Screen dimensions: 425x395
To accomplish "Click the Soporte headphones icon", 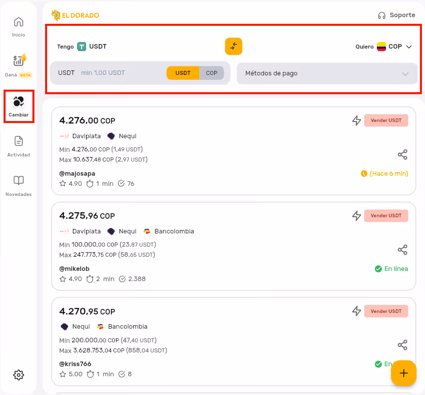I will click(381, 15).
